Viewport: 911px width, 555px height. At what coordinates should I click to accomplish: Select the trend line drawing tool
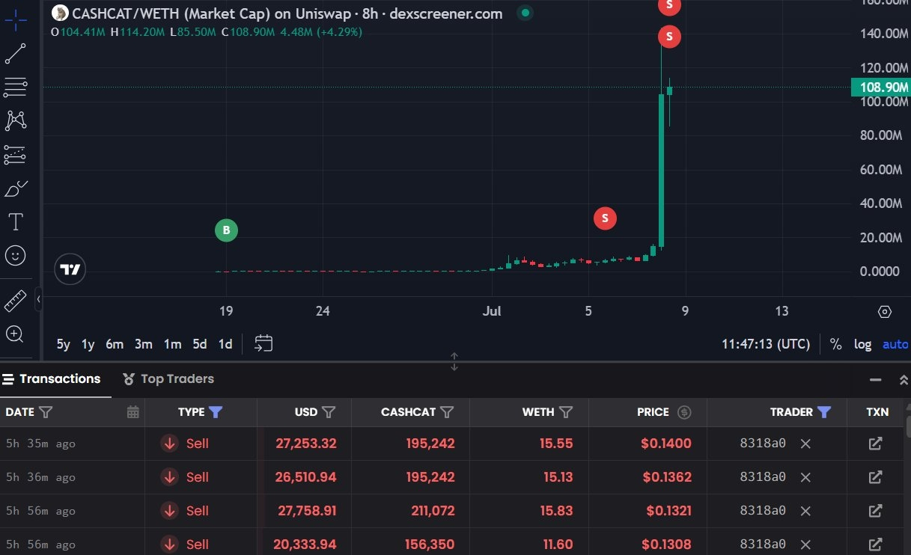click(16, 54)
